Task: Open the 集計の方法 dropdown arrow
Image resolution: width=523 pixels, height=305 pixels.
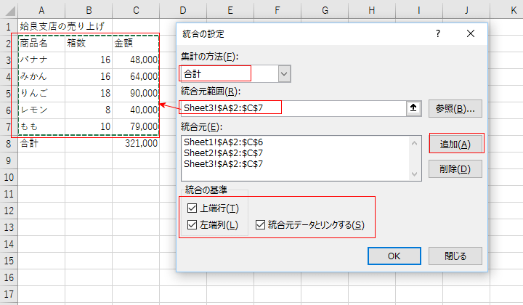Action: pyautogui.click(x=283, y=73)
